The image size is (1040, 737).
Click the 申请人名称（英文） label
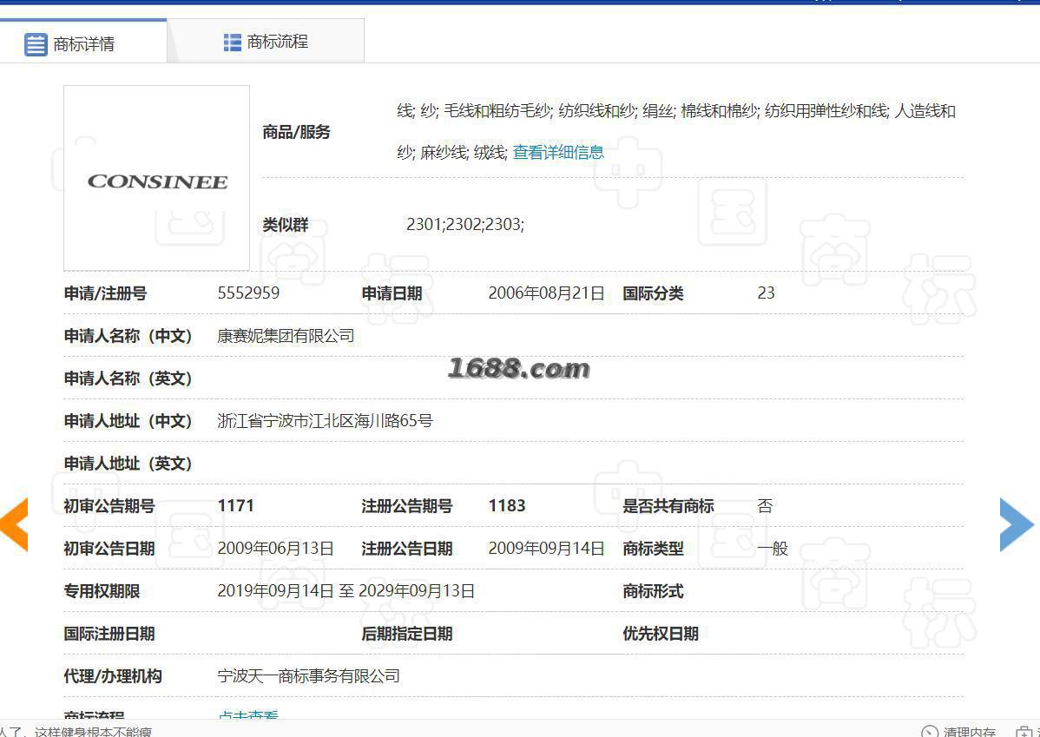(128, 378)
